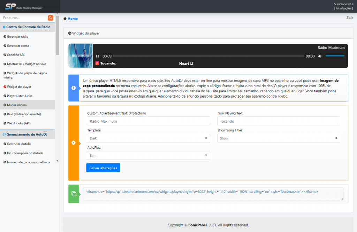This screenshot has width=357, height=232.
Task: Click the orange search icon button
Action: click(50, 18)
